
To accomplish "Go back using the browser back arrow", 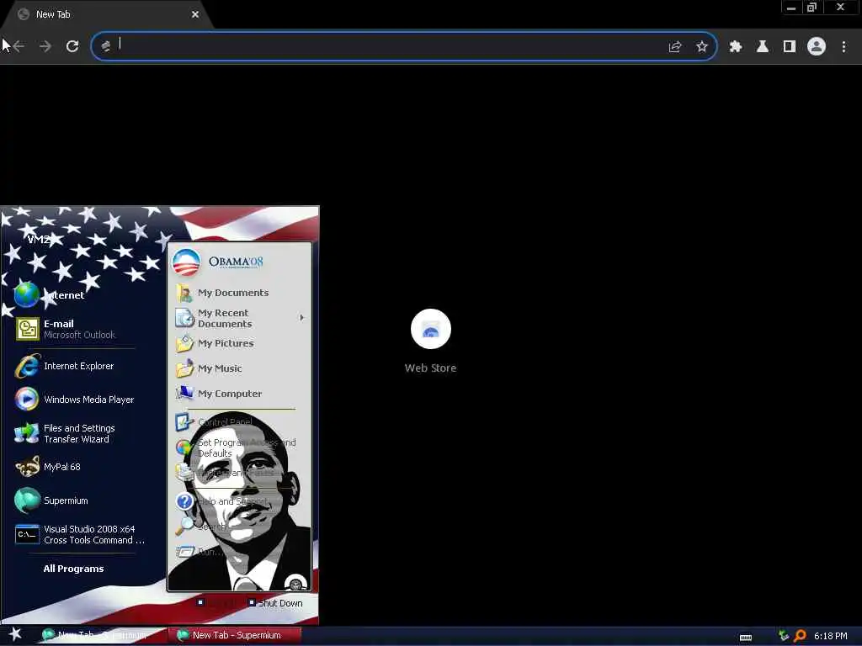I will [x=19, y=47].
